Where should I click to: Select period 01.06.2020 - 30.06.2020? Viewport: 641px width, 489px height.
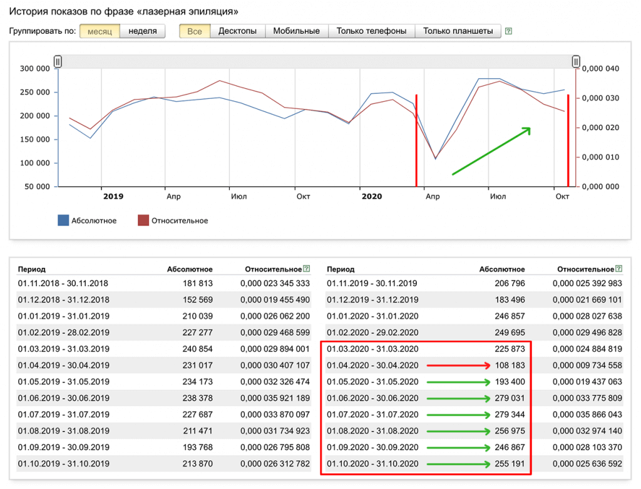[x=372, y=398]
